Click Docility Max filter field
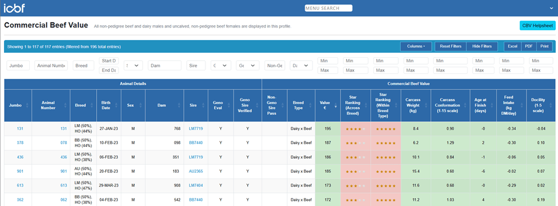 [x=541, y=70]
